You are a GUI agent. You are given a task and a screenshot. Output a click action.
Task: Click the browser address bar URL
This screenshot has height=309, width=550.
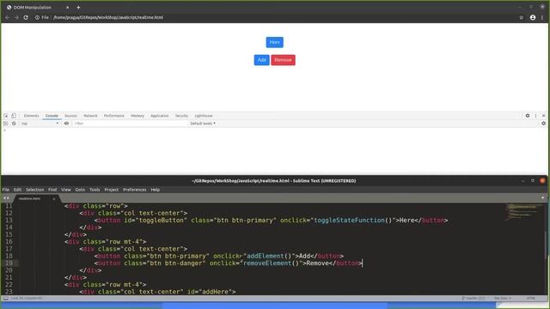point(108,17)
